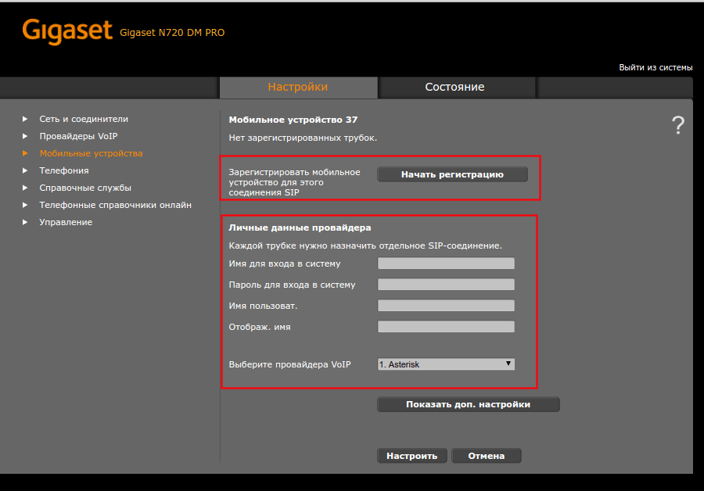
Task: Click the Отмена button
Action: (487, 456)
